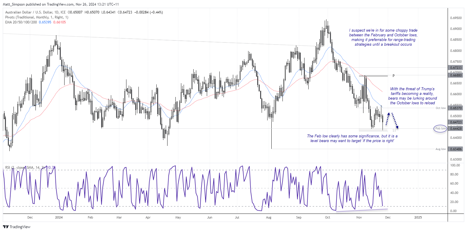Click the EMA 20/50/100/200 indicator legend
The image size is (467, 232).
21,22
